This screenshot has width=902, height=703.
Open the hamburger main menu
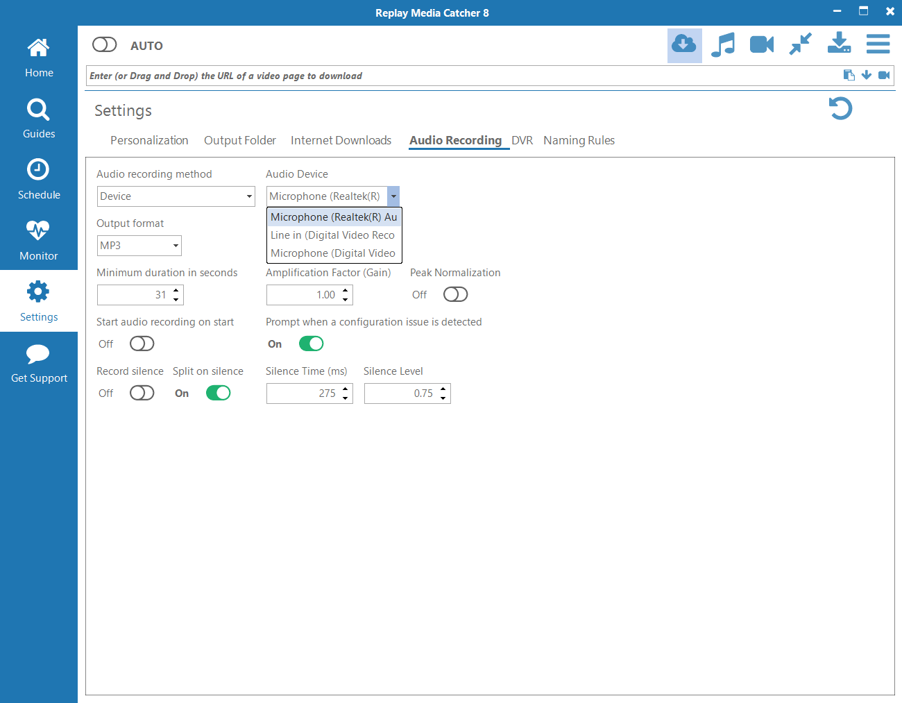coord(878,44)
